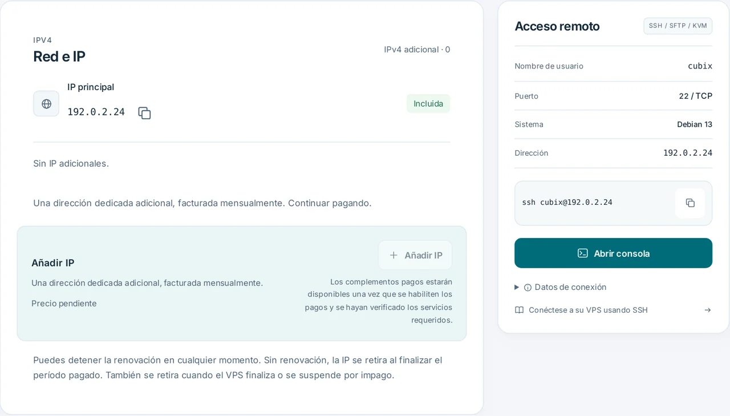Click the globe icon beside IP principal
Screen dimensions: 730x416
click(x=46, y=104)
